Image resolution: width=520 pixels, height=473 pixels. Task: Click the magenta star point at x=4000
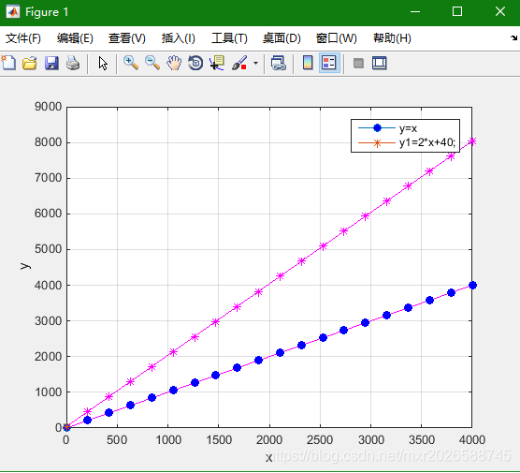coord(472,141)
